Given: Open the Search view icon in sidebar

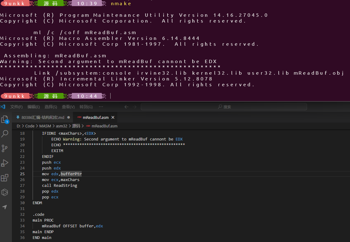Looking at the screenshot, I should click(x=5, y=134).
